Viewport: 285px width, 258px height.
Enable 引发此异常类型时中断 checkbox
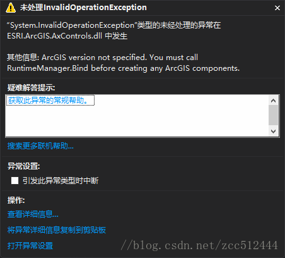(x=15, y=181)
